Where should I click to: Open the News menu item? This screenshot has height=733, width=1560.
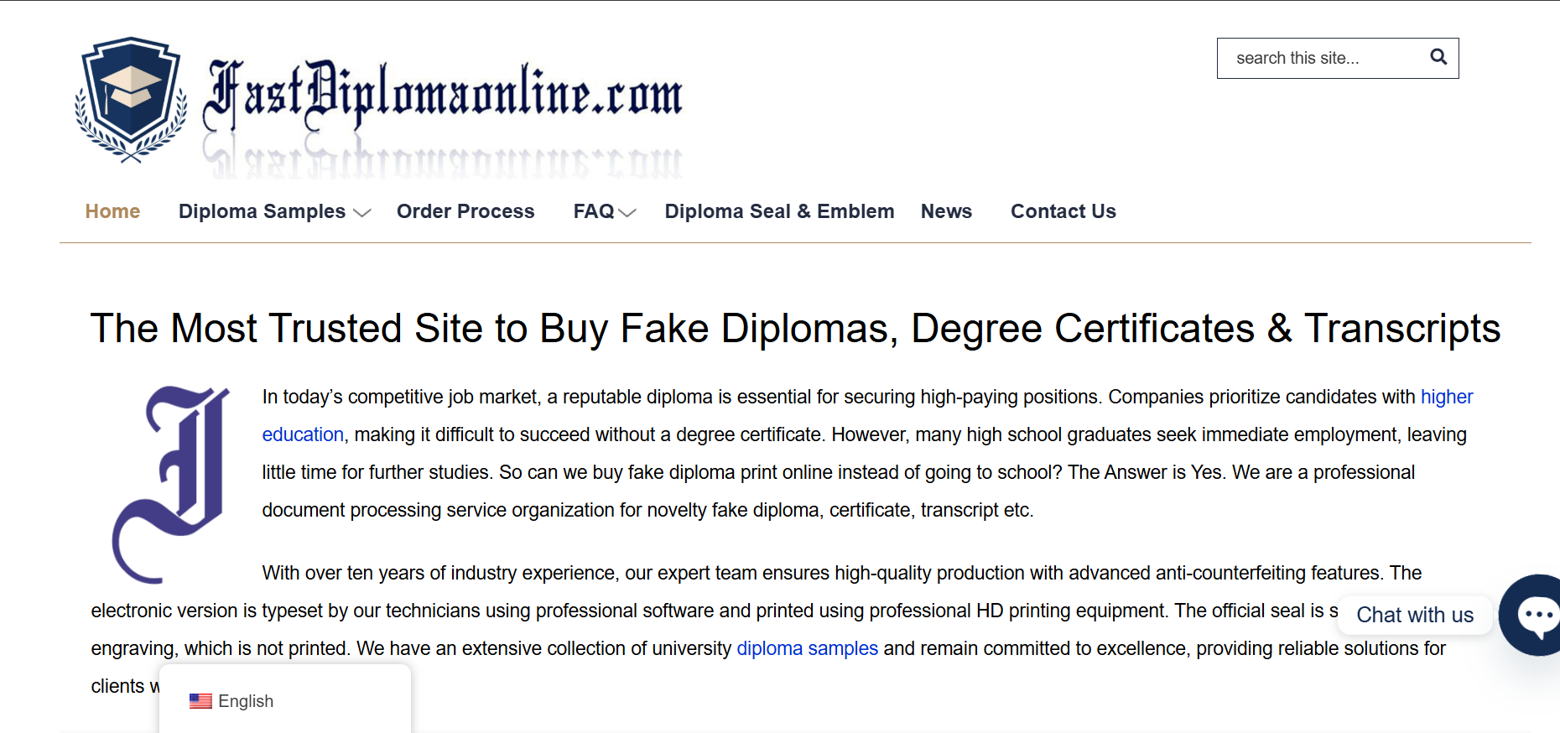[946, 211]
